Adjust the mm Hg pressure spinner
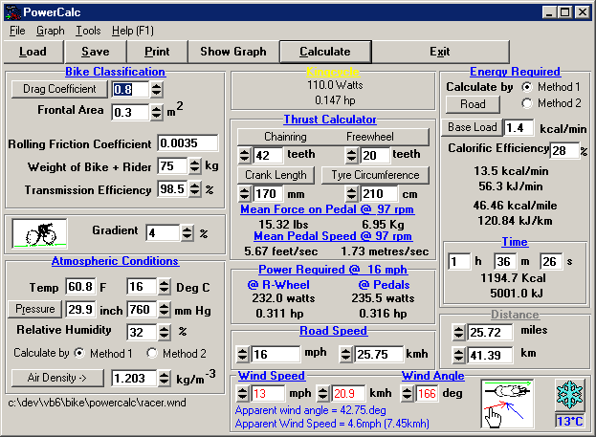596x437 pixels. click(164, 309)
